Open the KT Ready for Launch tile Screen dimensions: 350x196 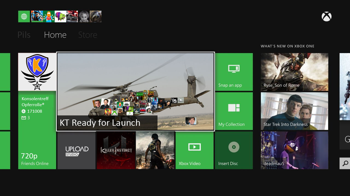point(136,91)
